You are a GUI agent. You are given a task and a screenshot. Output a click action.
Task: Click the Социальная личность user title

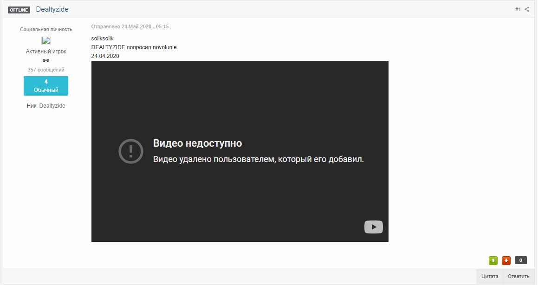coord(46,29)
